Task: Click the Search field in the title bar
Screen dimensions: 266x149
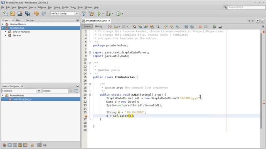Action: pyautogui.click(x=246, y=7)
